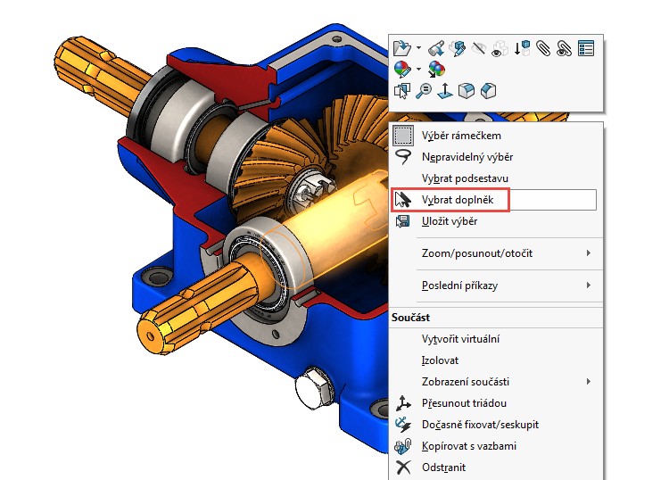Choose Nepravidelný výběr lasso selection
This screenshot has height=480, width=669.
click(x=497, y=157)
